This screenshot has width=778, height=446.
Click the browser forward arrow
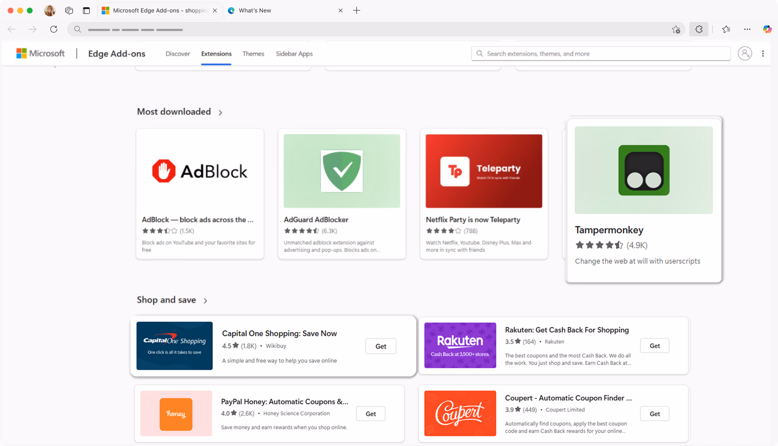pyautogui.click(x=33, y=29)
